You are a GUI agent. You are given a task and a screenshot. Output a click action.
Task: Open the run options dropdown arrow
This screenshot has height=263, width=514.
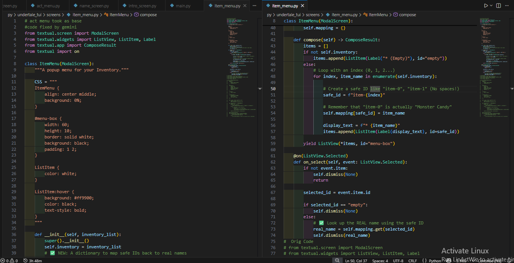491,6
